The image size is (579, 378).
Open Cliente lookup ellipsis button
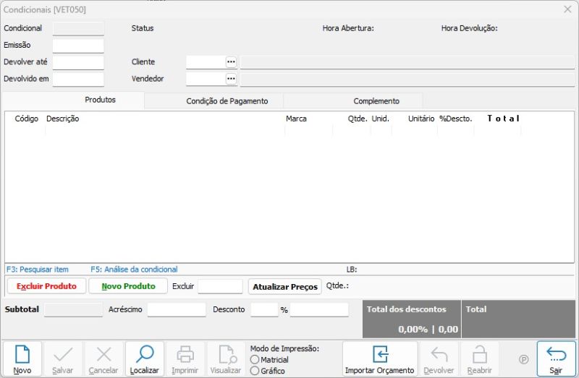point(231,62)
